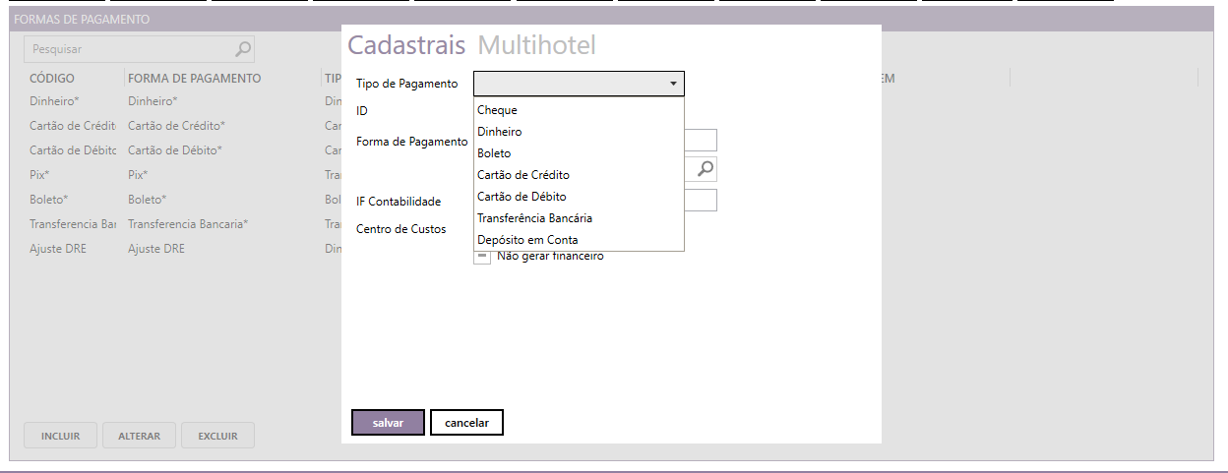Select Boleto option in dropdown
1228x473 pixels.
click(x=494, y=153)
